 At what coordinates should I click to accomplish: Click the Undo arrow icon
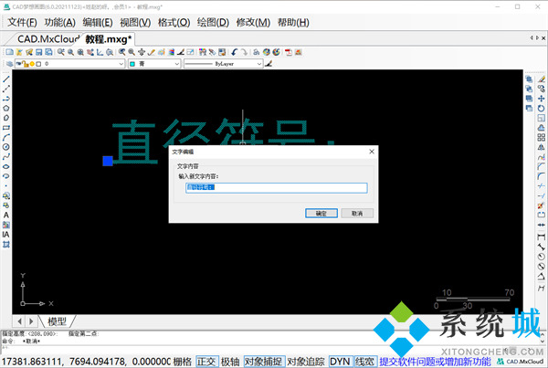pyautogui.click(x=234, y=52)
